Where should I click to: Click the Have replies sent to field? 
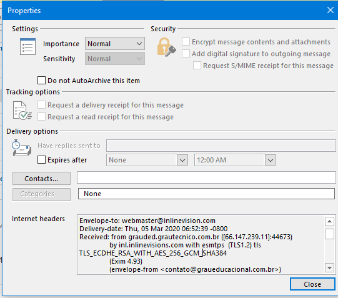[221, 146]
